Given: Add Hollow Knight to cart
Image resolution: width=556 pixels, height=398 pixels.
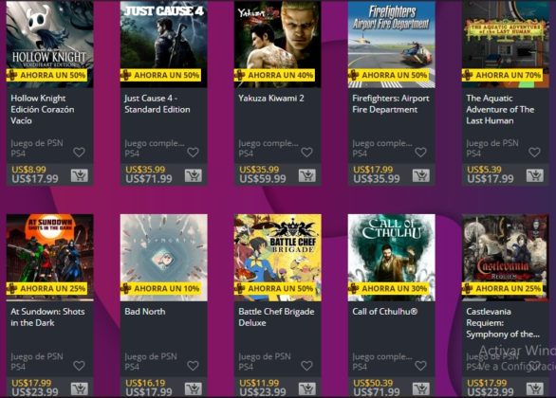Looking at the screenshot, I should [80, 175].
